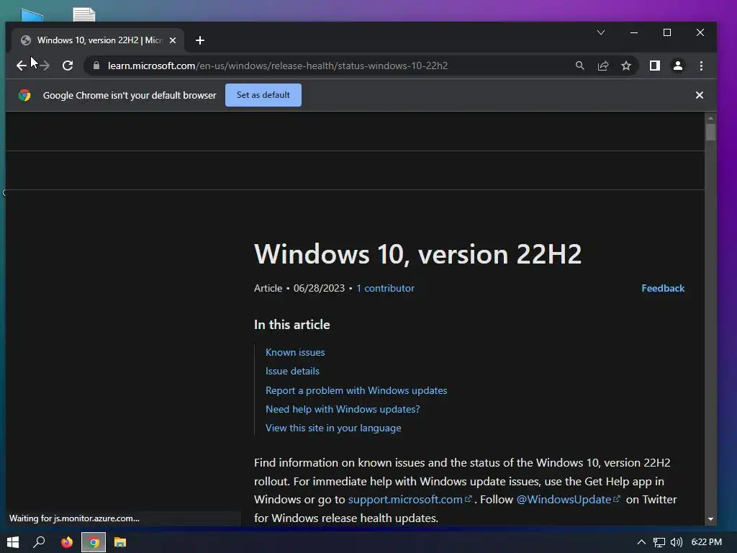Open the Chrome profile menu
Screen dimensions: 737x553
click(x=678, y=66)
